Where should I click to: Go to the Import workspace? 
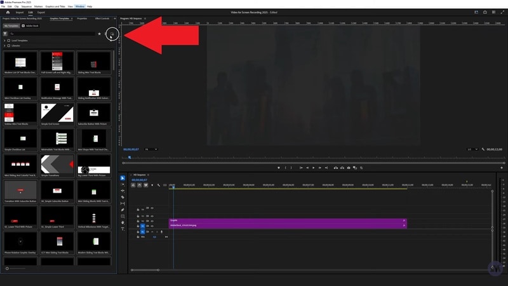tap(20, 12)
